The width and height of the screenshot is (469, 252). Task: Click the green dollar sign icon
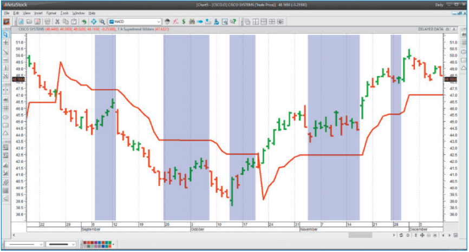click(x=184, y=22)
